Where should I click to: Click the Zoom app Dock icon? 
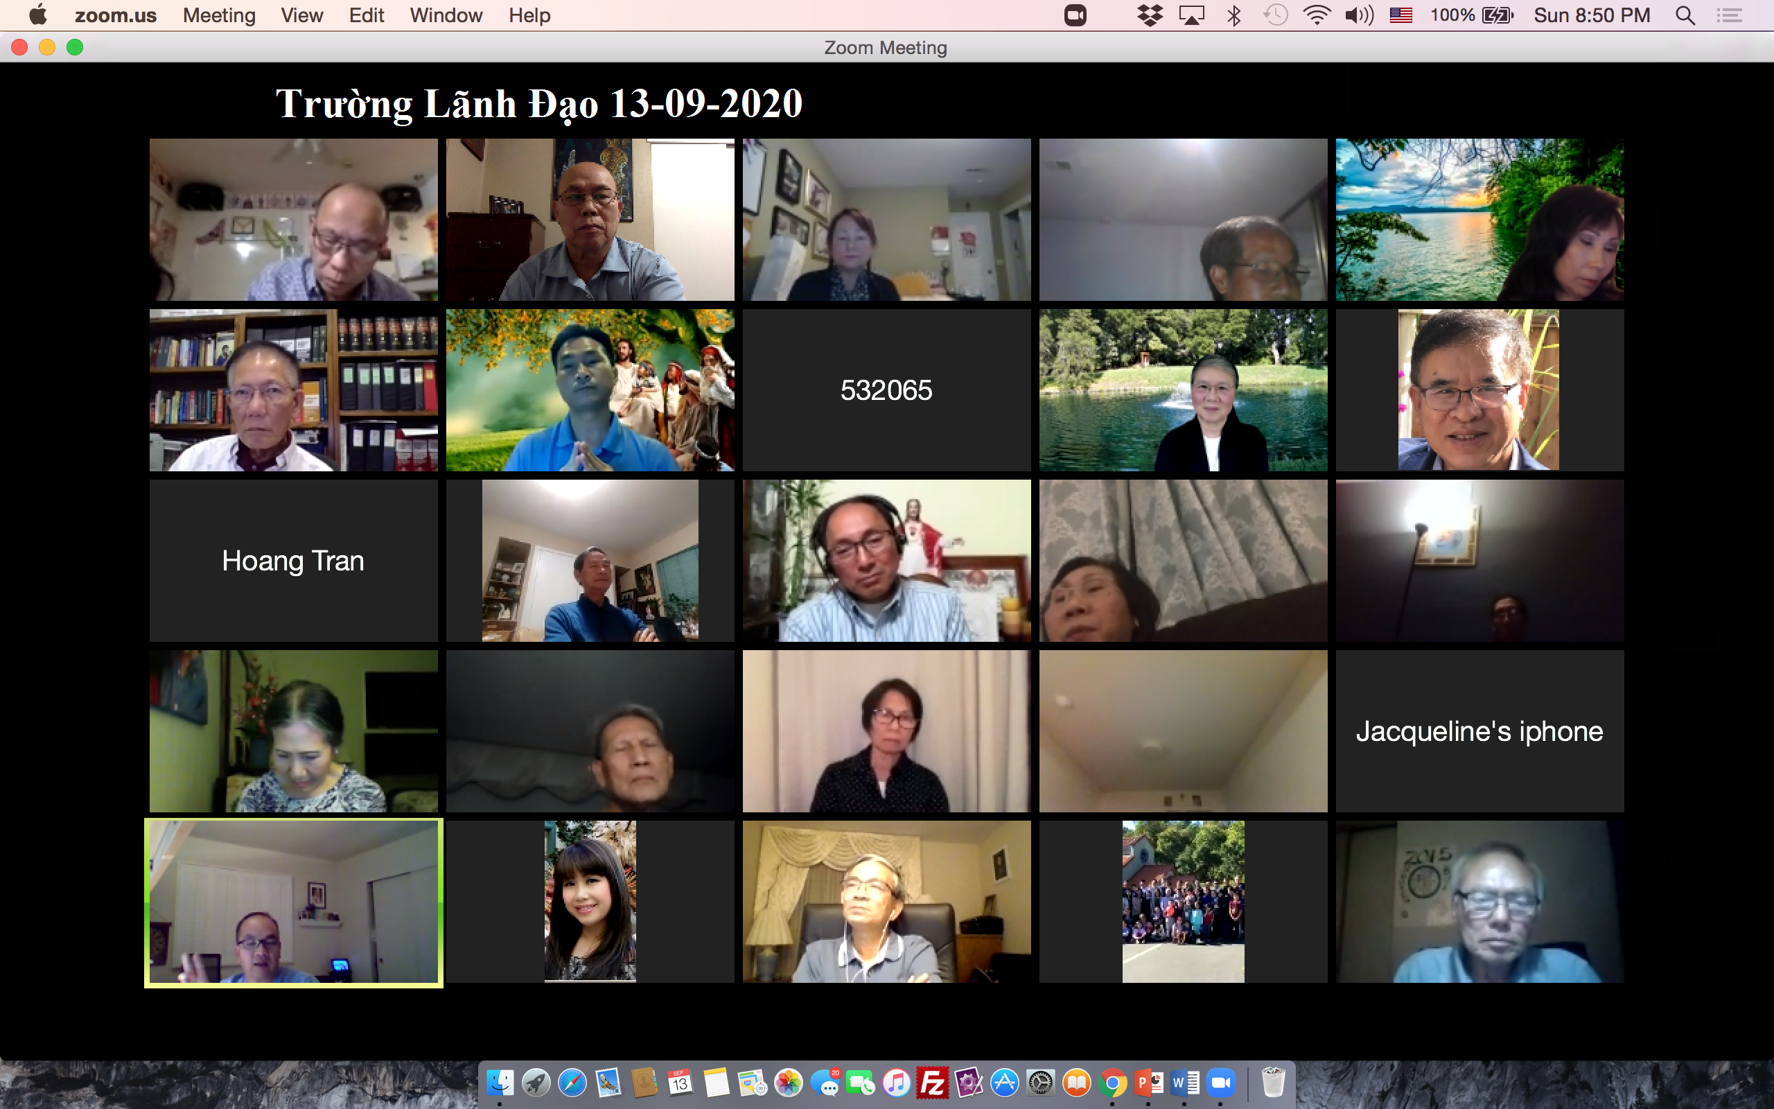1220,1083
